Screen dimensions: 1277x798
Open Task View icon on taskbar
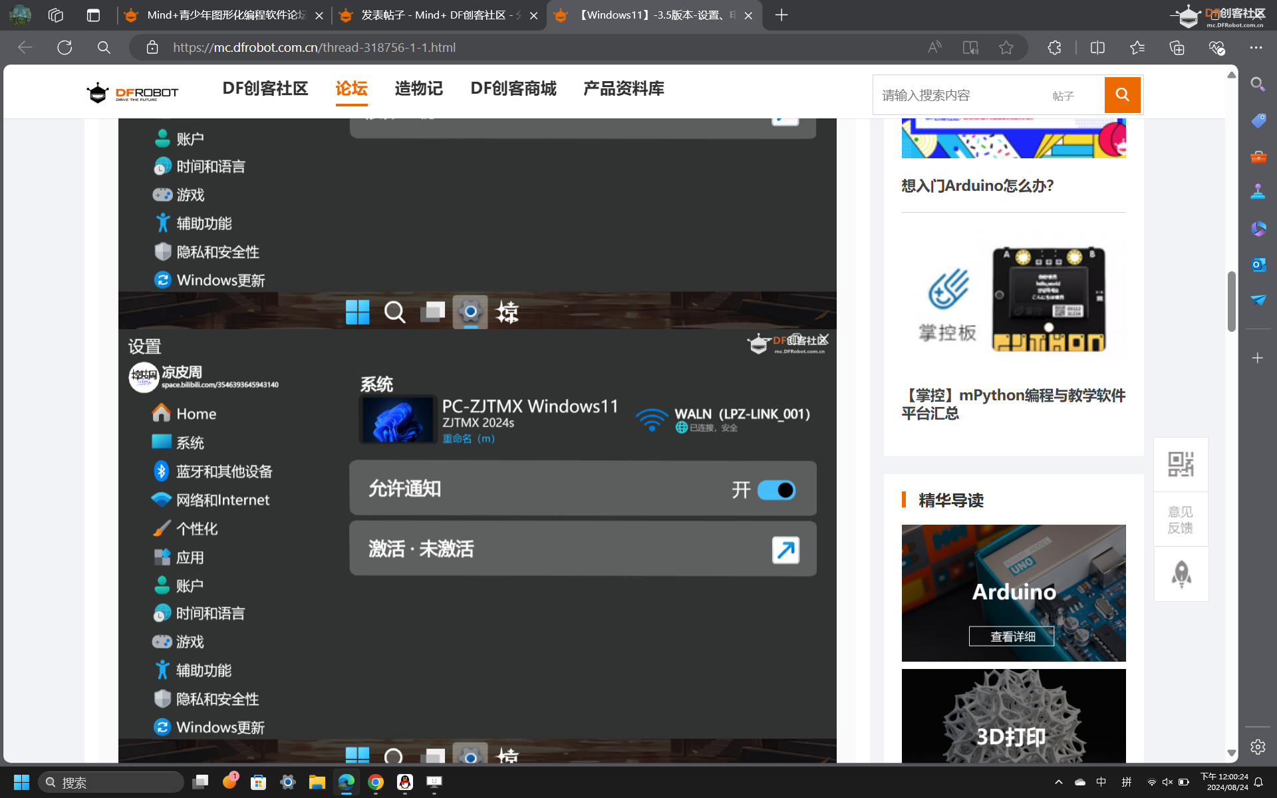200,782
